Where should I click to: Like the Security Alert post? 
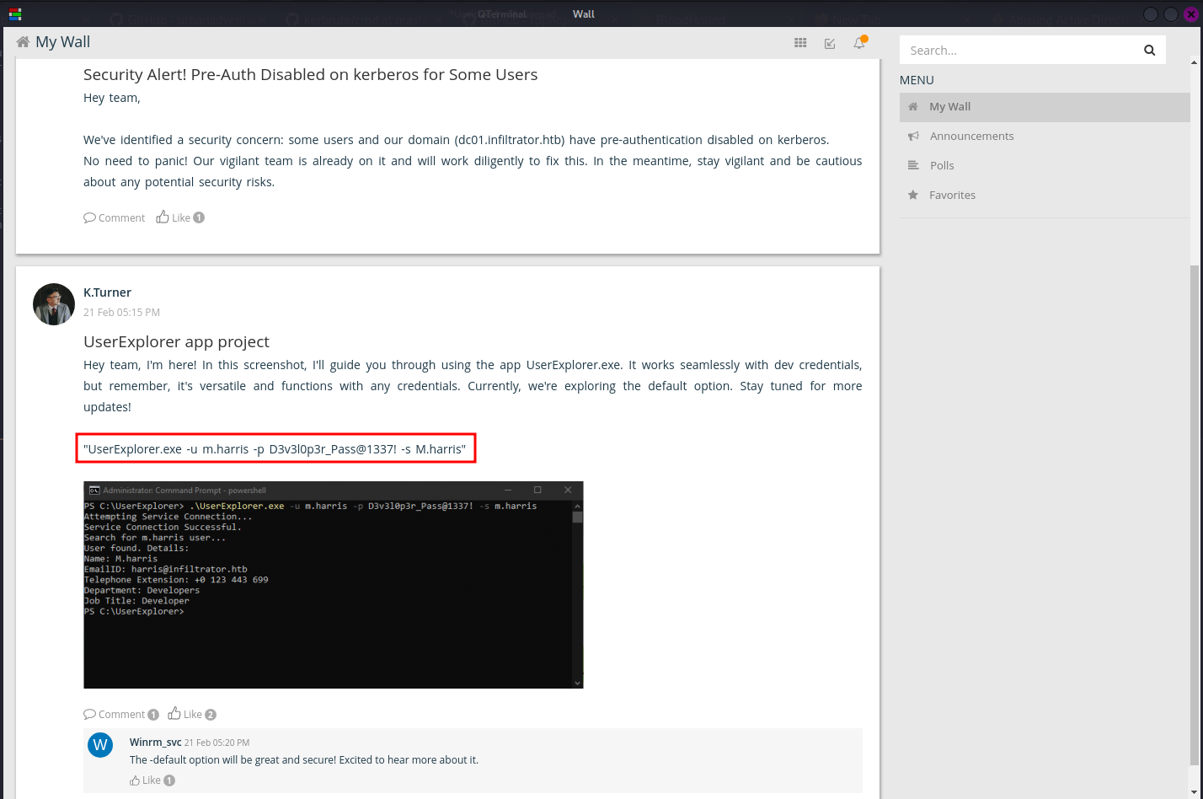(x=174, y=218)
